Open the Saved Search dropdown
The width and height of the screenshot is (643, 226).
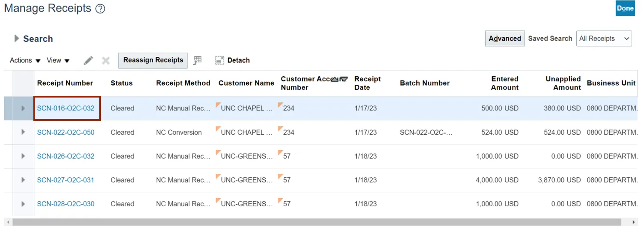[604, 39]
